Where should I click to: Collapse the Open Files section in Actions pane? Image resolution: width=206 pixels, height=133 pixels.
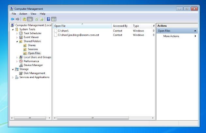[195, 31]
